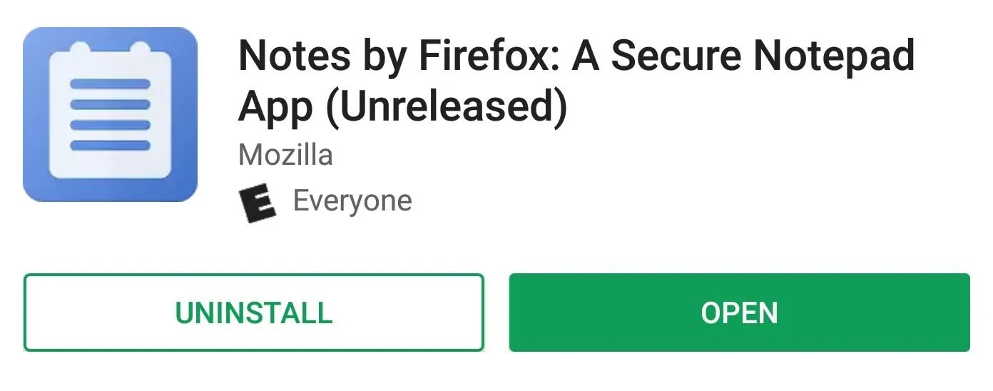Click the notepad icon's white page graphic
This screenshot has width=993, height=391.
tap(110, 113)
